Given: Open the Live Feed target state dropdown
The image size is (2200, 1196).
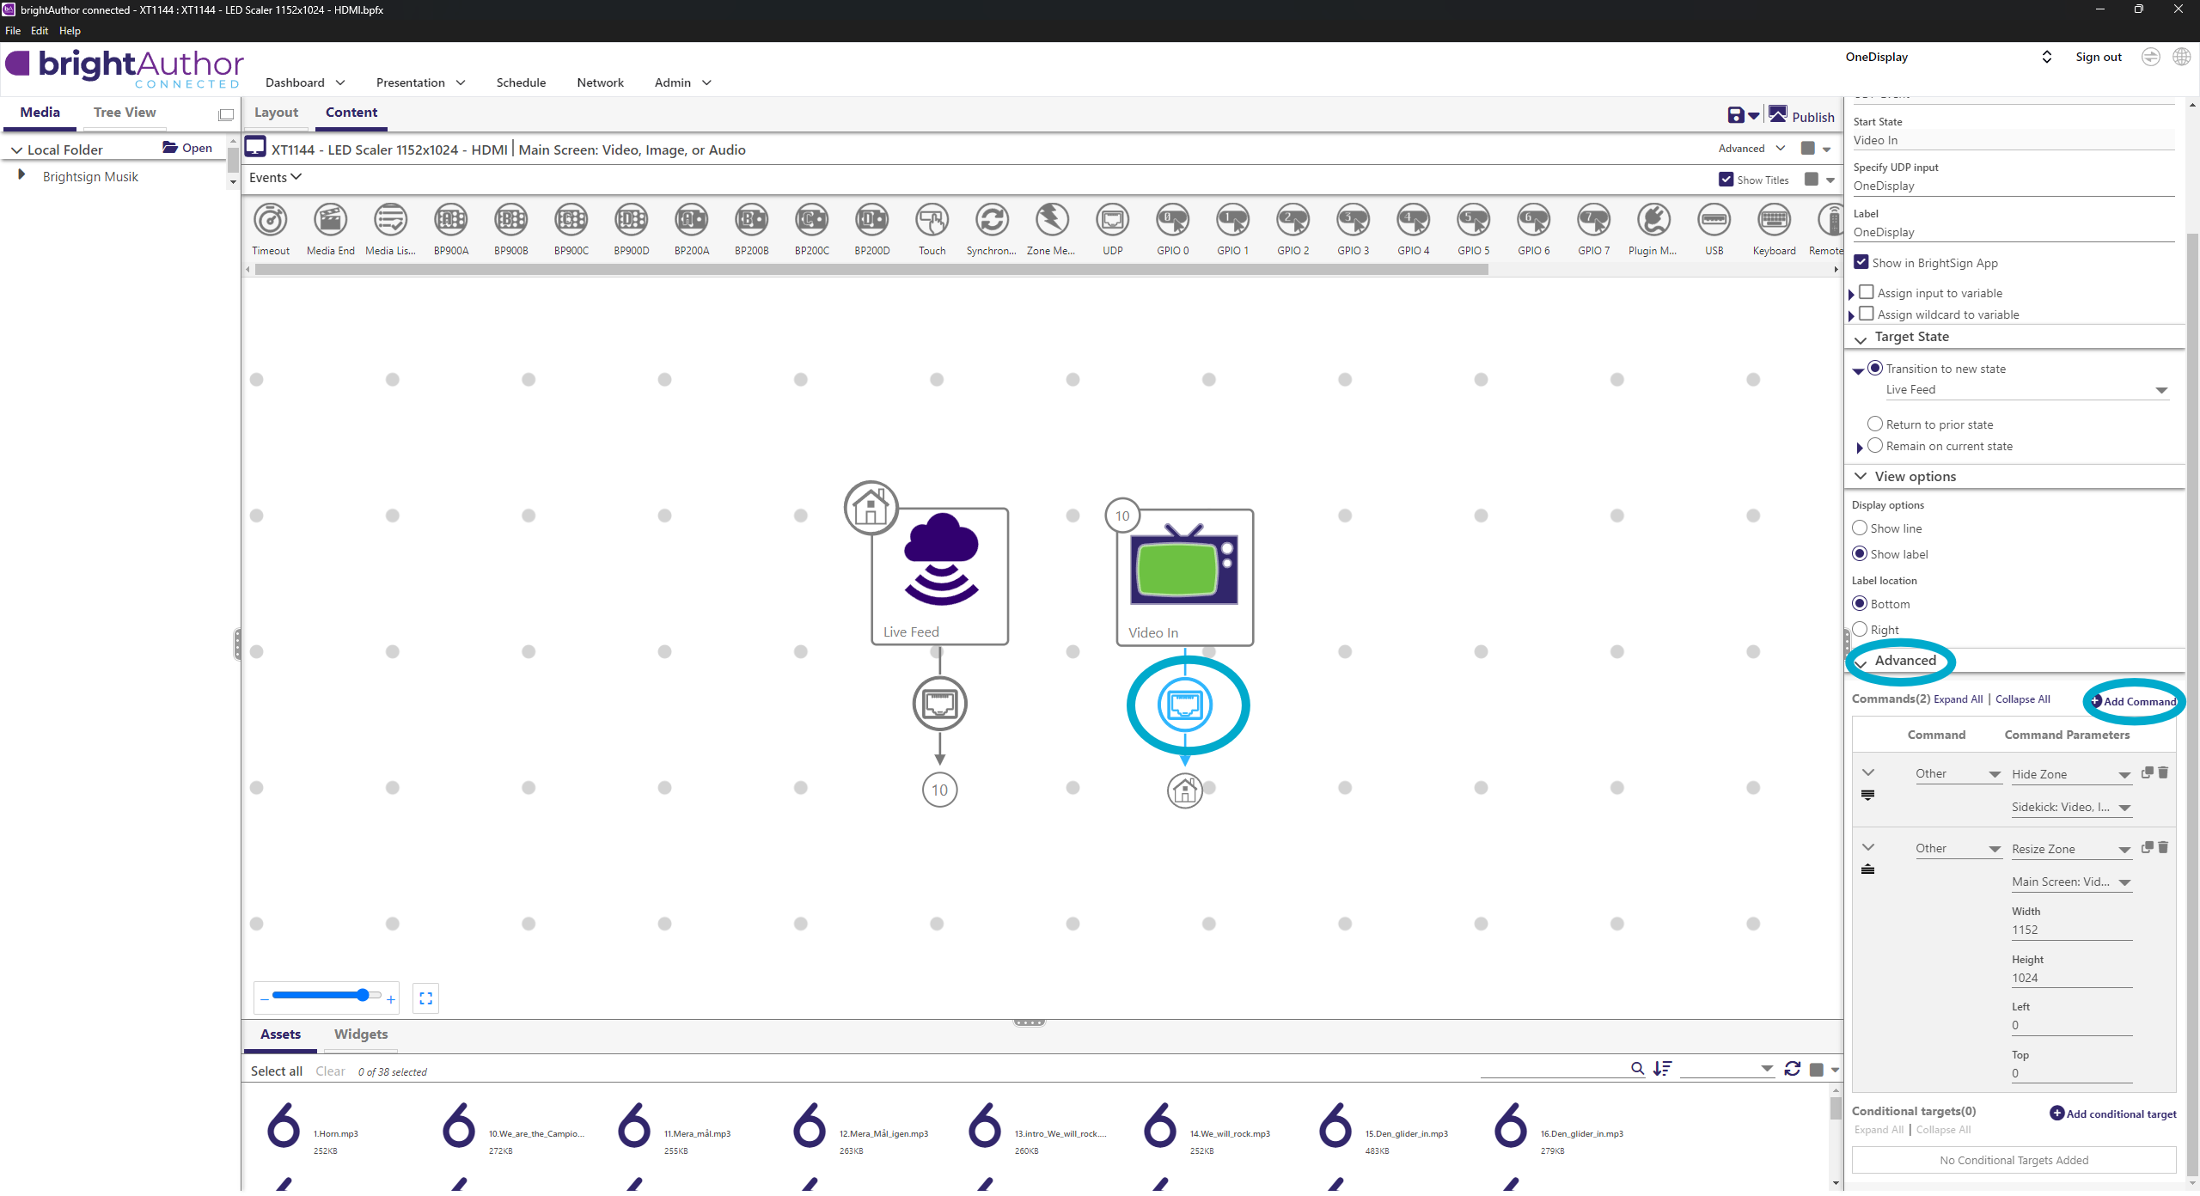Looking at the screenshot, I should [2160, 391].
